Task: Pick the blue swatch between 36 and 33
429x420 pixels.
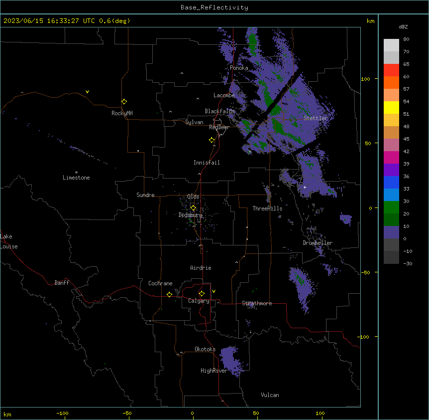Action: point(391,182)
